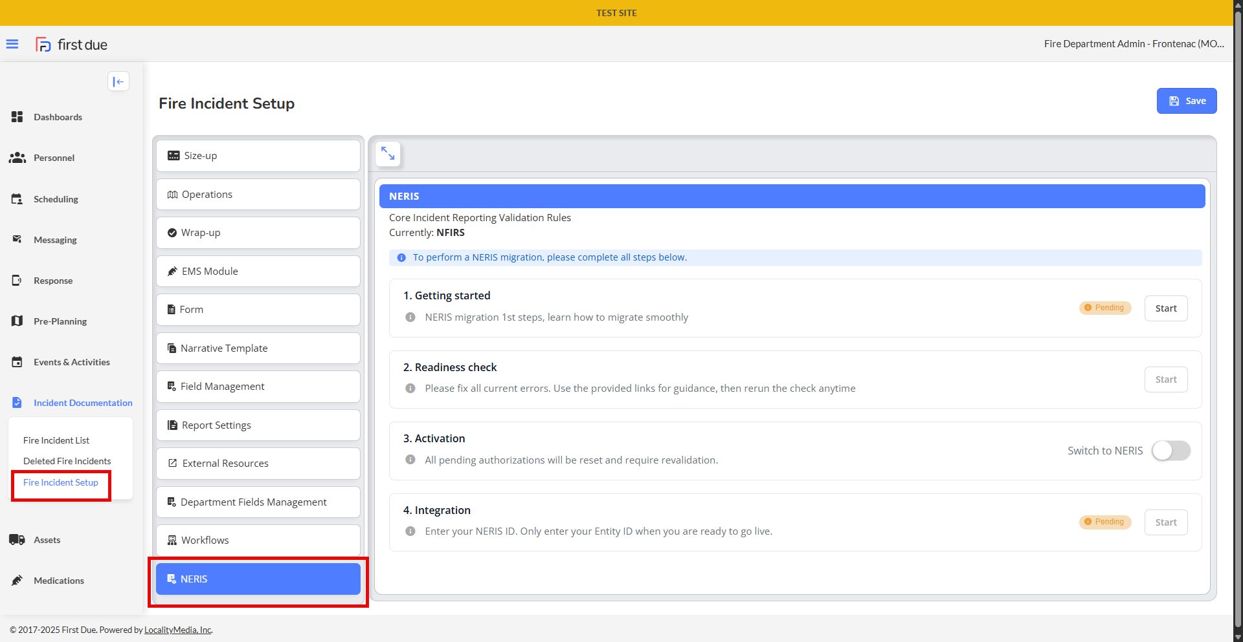
Task: Open LocalityMedia, Inc. footer link
Action: click(178, 630)
